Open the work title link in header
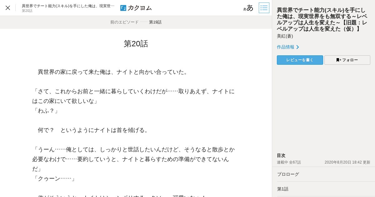The width and height of the screenshot is (375, 197). pos(68,6)
